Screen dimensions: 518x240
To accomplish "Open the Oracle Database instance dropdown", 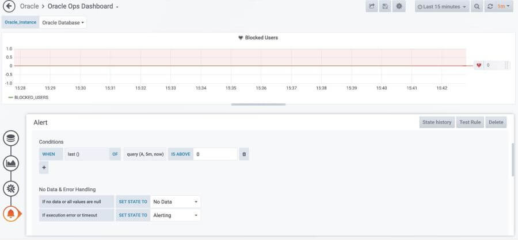I will 63,22.
